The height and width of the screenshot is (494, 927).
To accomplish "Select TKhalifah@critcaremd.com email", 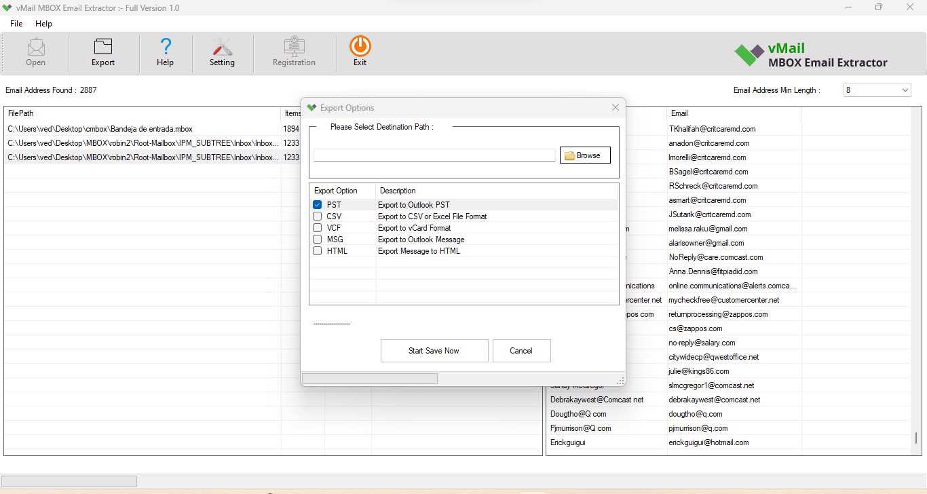I will point(712,129).
